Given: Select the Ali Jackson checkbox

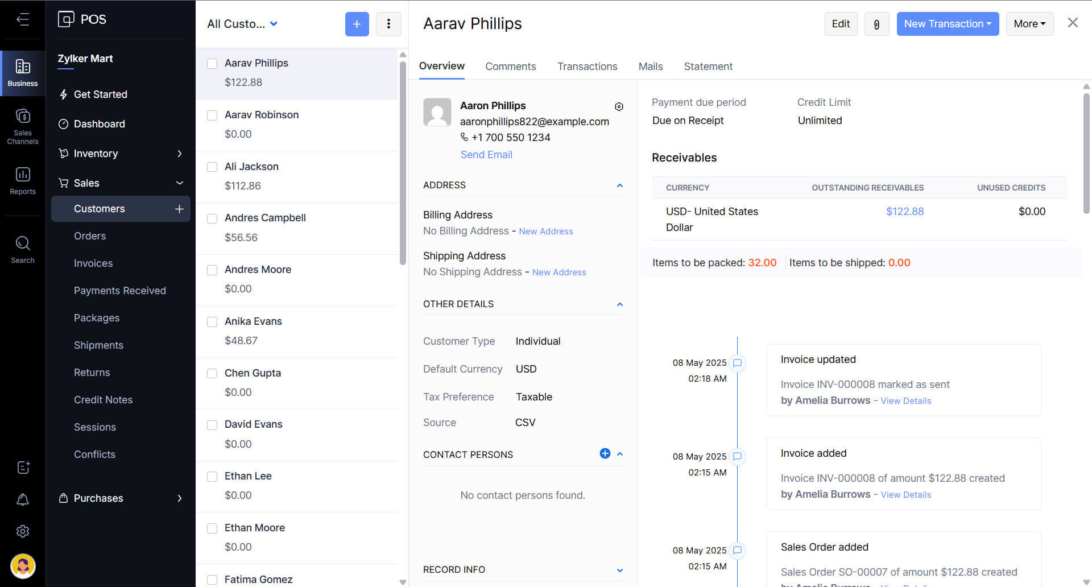Looking at the screenshot, I should coord(212,167).
